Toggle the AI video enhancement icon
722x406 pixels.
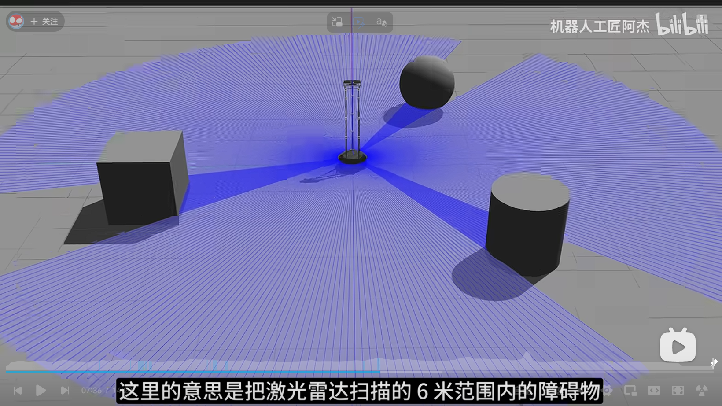tap(359, 22)
